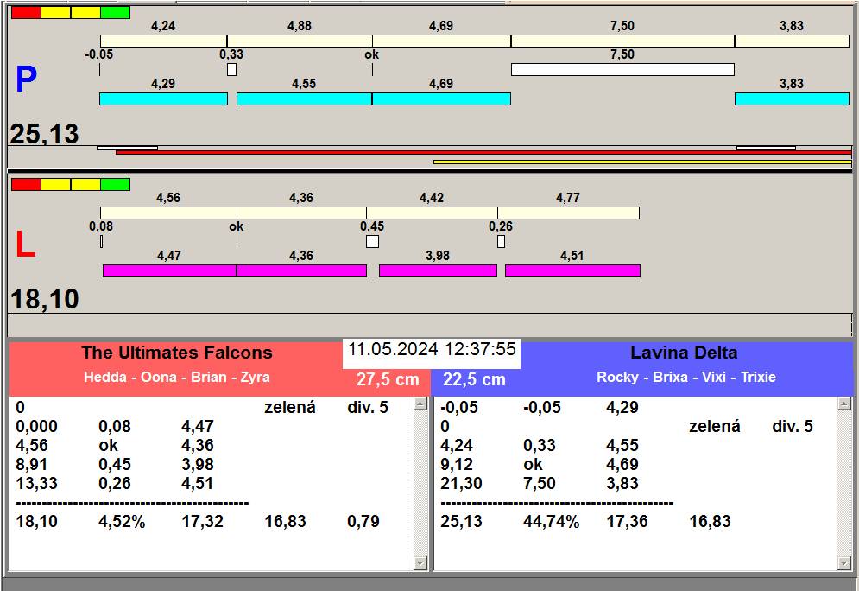
Task: Select the cyan bar labeled 4,29
Action: [163, 99]
